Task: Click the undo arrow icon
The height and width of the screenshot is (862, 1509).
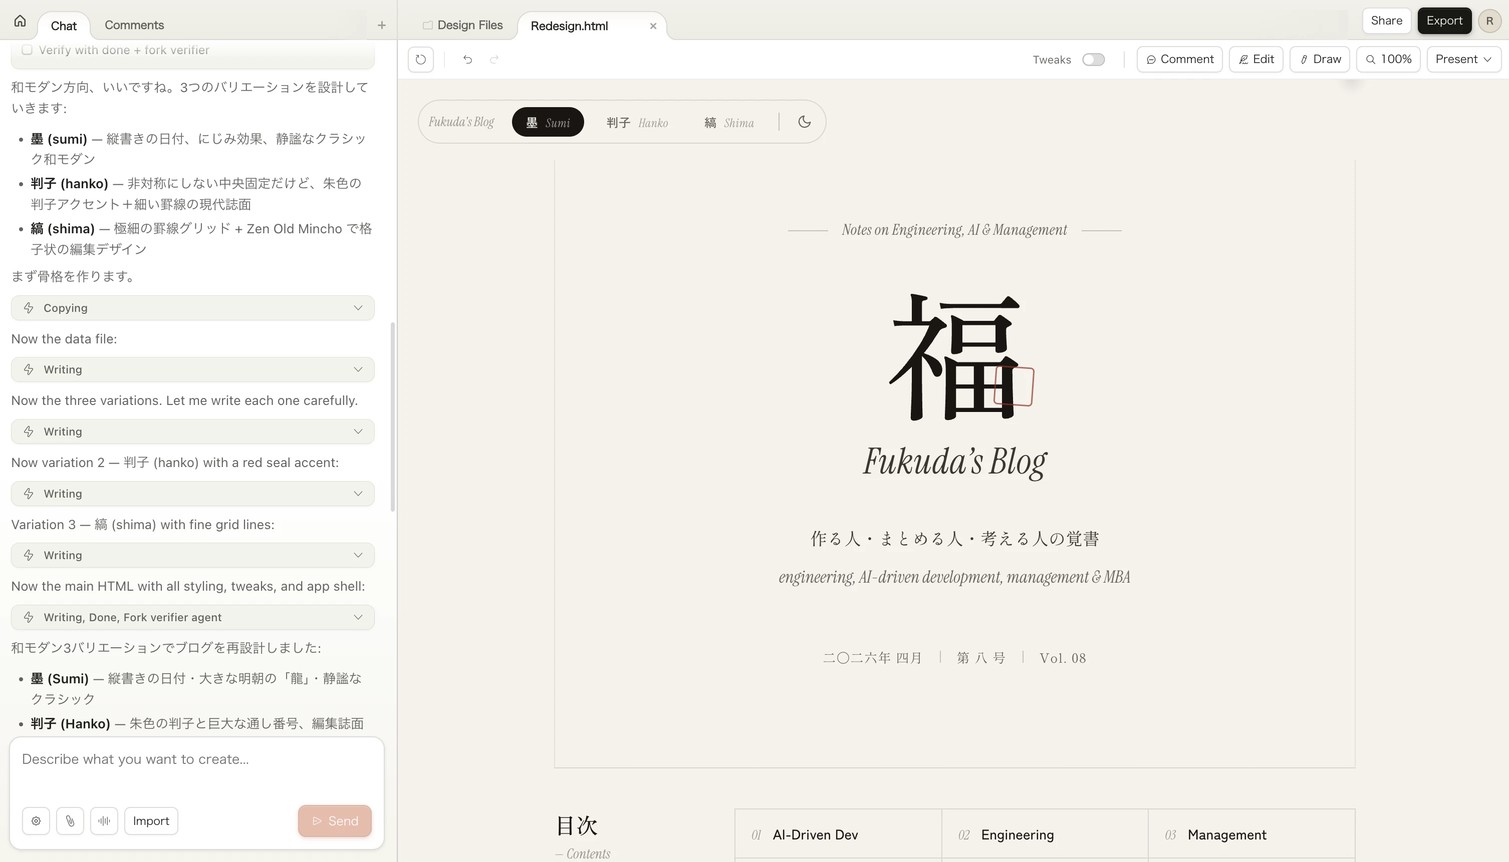Action: click(467, 59)
